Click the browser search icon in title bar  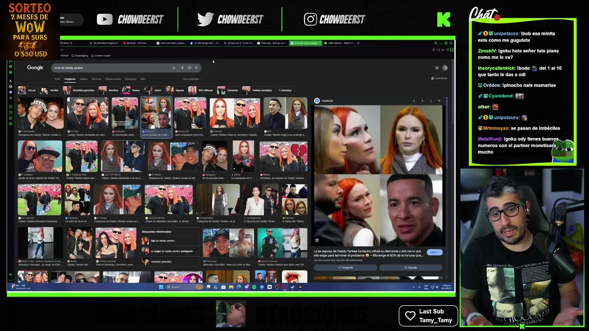coord(435,43)
